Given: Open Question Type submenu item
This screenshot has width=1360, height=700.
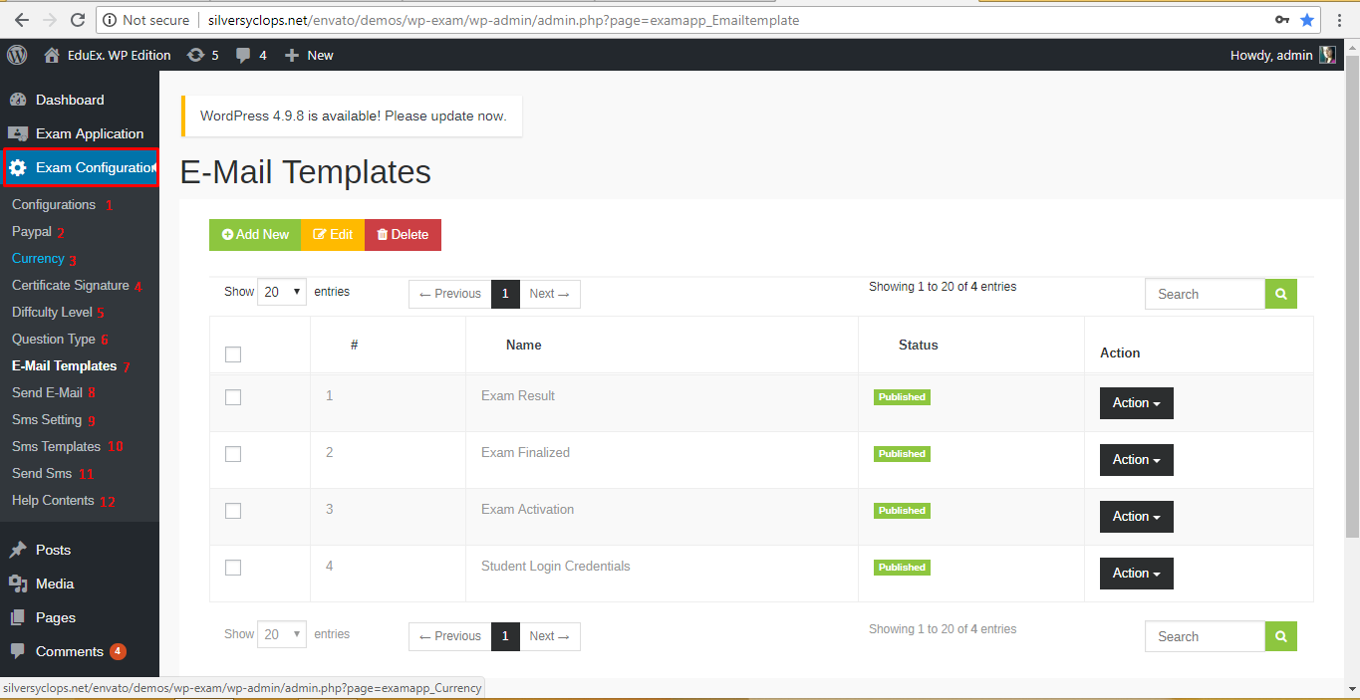Looking at the screenshot, I should tap(54, 339).
